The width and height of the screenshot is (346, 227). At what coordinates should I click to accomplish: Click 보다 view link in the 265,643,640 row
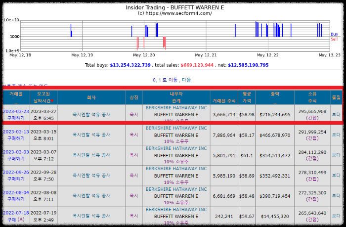(336, 216)
